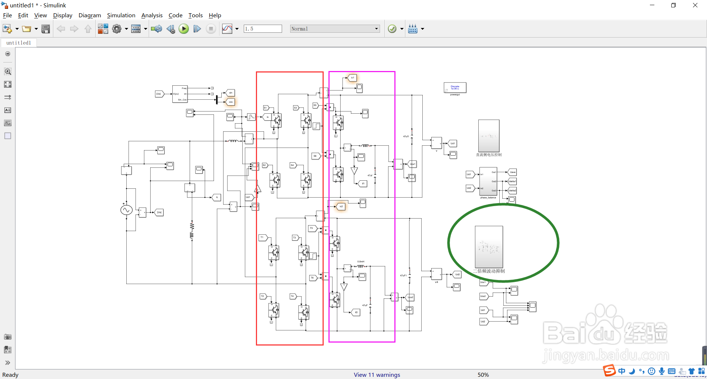Open the Tools menu
The image size is (707, 379).
pos(196,15)
